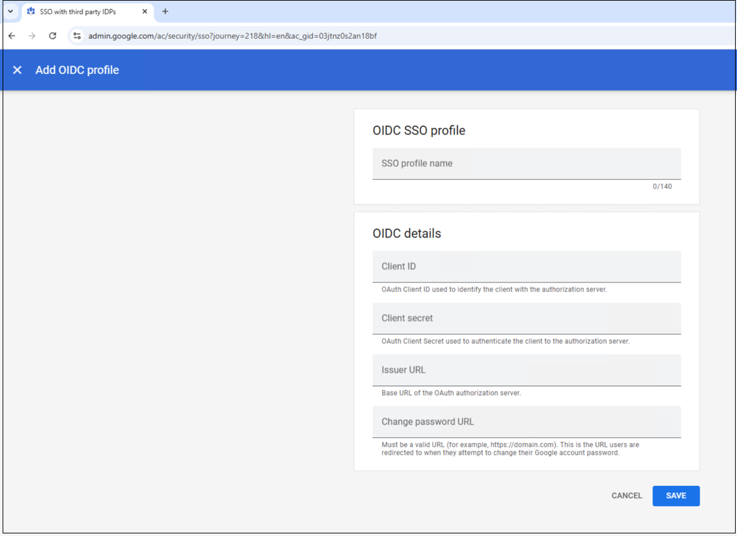The width and height of the screenshot is (737, 536).
Task: Click the SSO profile name field
Action: pyautogui.click(x=526, y=164)
